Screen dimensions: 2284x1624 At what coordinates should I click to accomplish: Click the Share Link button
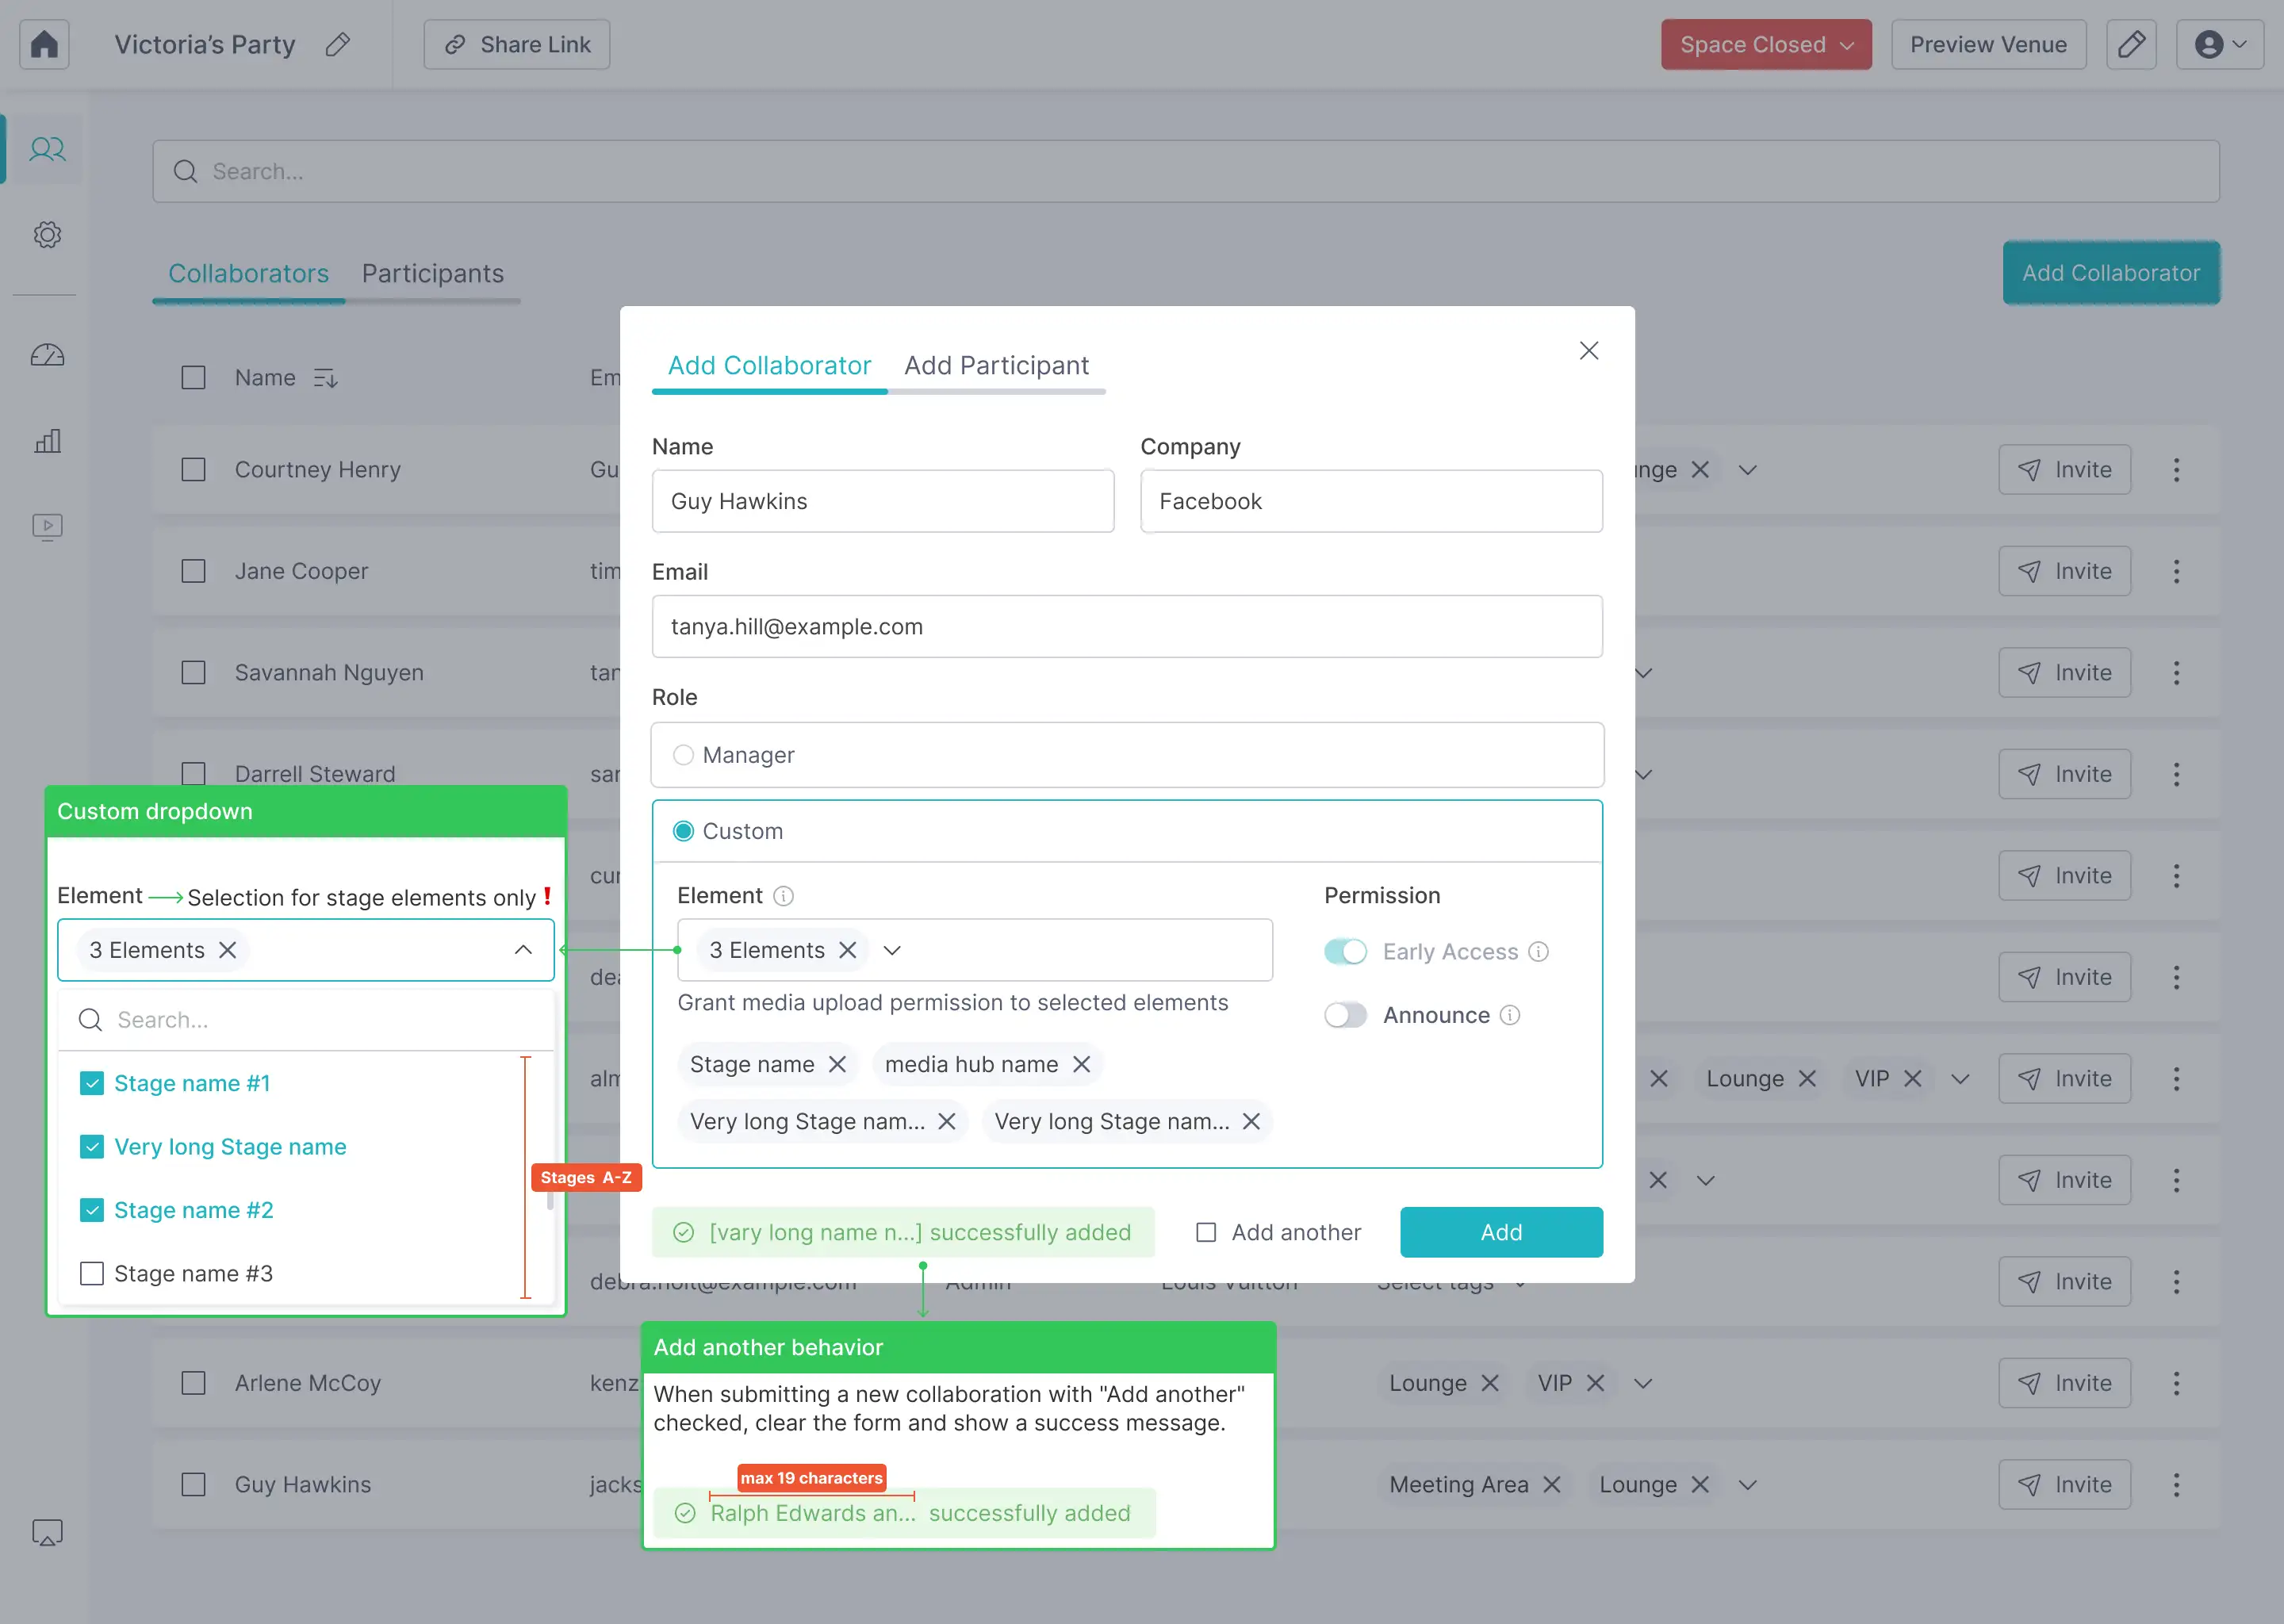tap(517, 44)
